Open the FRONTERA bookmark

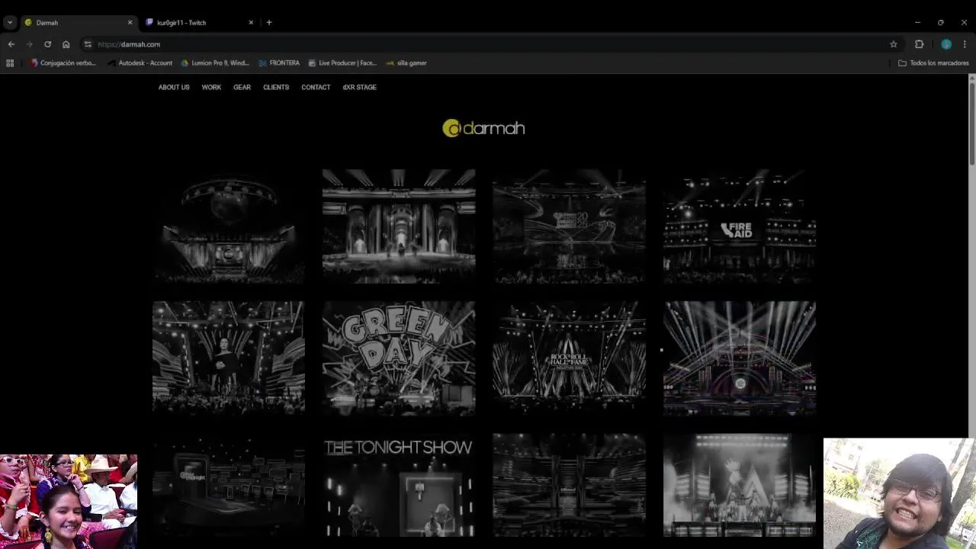[280, 63]
